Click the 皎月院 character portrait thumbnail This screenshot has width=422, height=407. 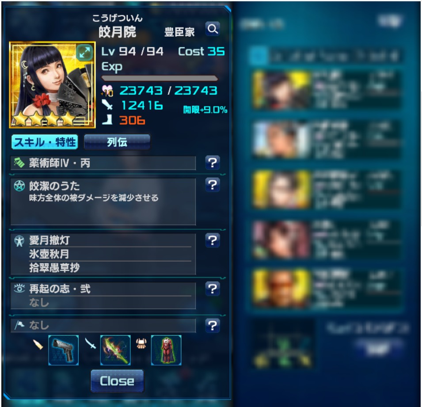[x=53, y=85]
